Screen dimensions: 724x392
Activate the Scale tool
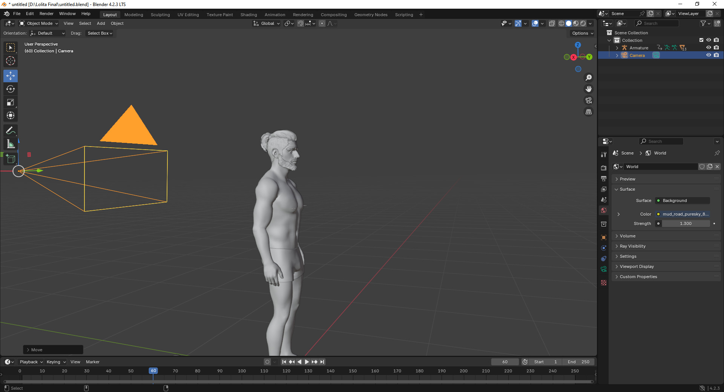click(x=11, y=102)
